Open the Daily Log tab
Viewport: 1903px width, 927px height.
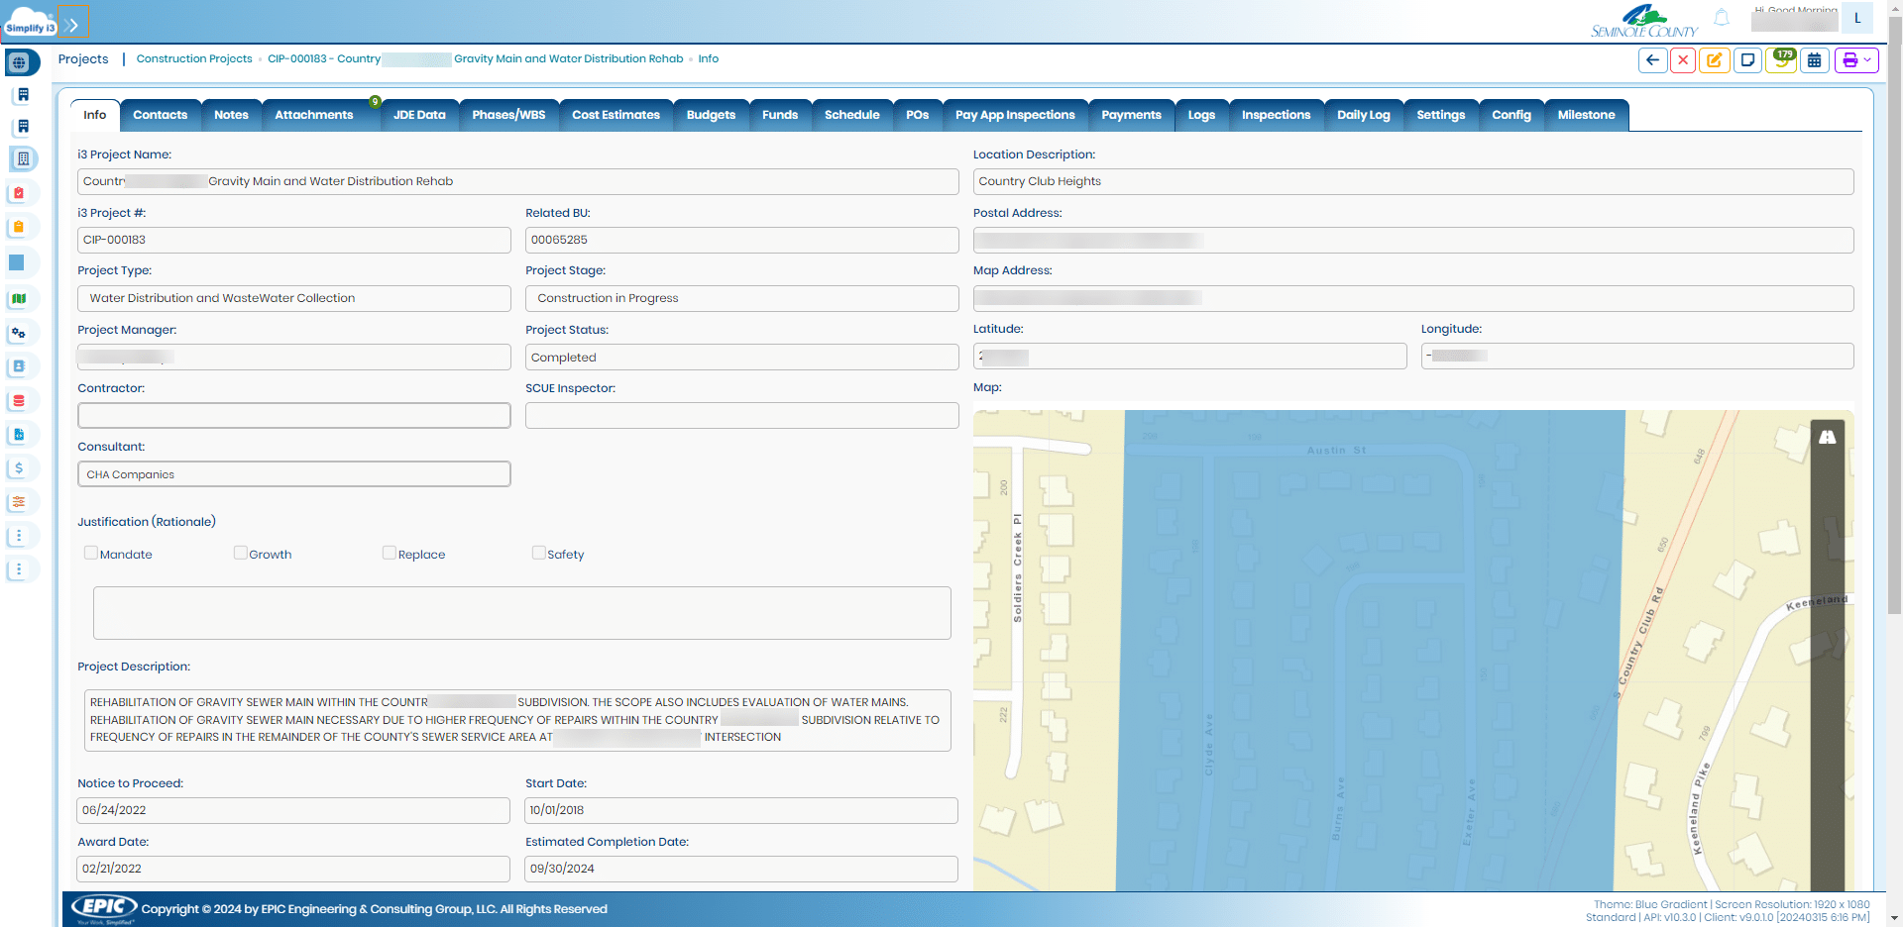[1363, 115]
